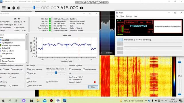Adjust MLC Number of Iterations slider

pos(56,73)
